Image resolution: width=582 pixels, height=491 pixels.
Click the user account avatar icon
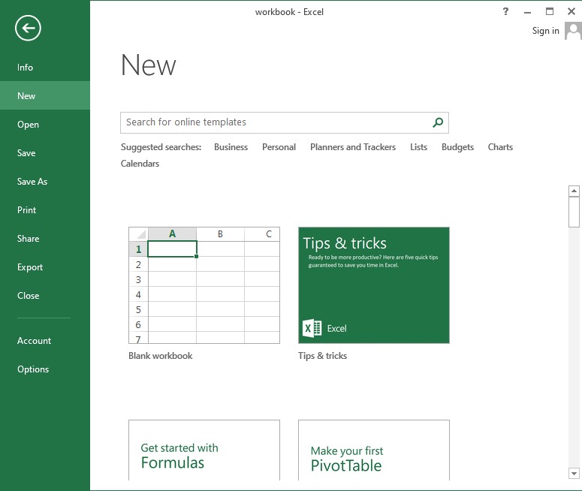click(573, 31)
